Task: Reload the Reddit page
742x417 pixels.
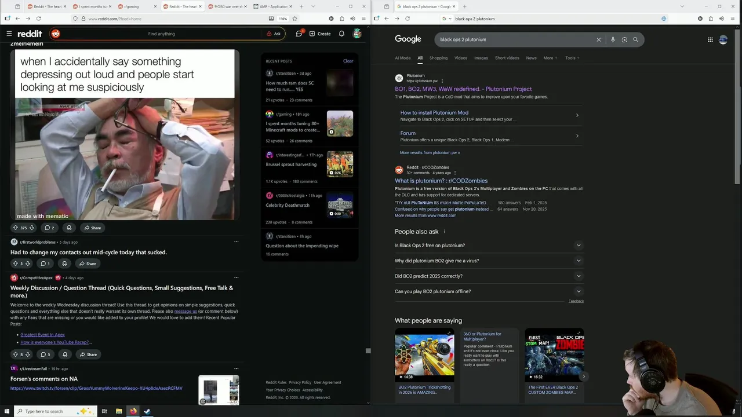Action: pyautogui.click(x=38, y=19)
